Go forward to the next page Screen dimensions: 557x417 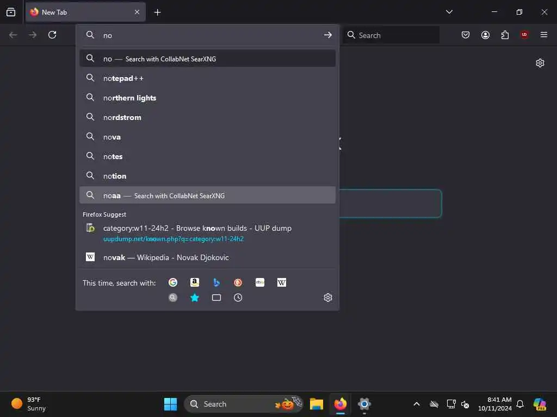33,35
